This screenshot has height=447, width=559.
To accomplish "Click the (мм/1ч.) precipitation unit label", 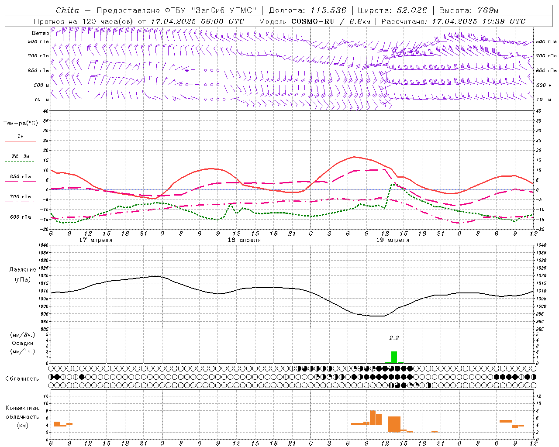I will [x=23, y=351].
